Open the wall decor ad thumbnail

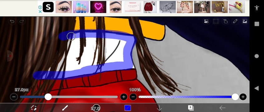219,7
